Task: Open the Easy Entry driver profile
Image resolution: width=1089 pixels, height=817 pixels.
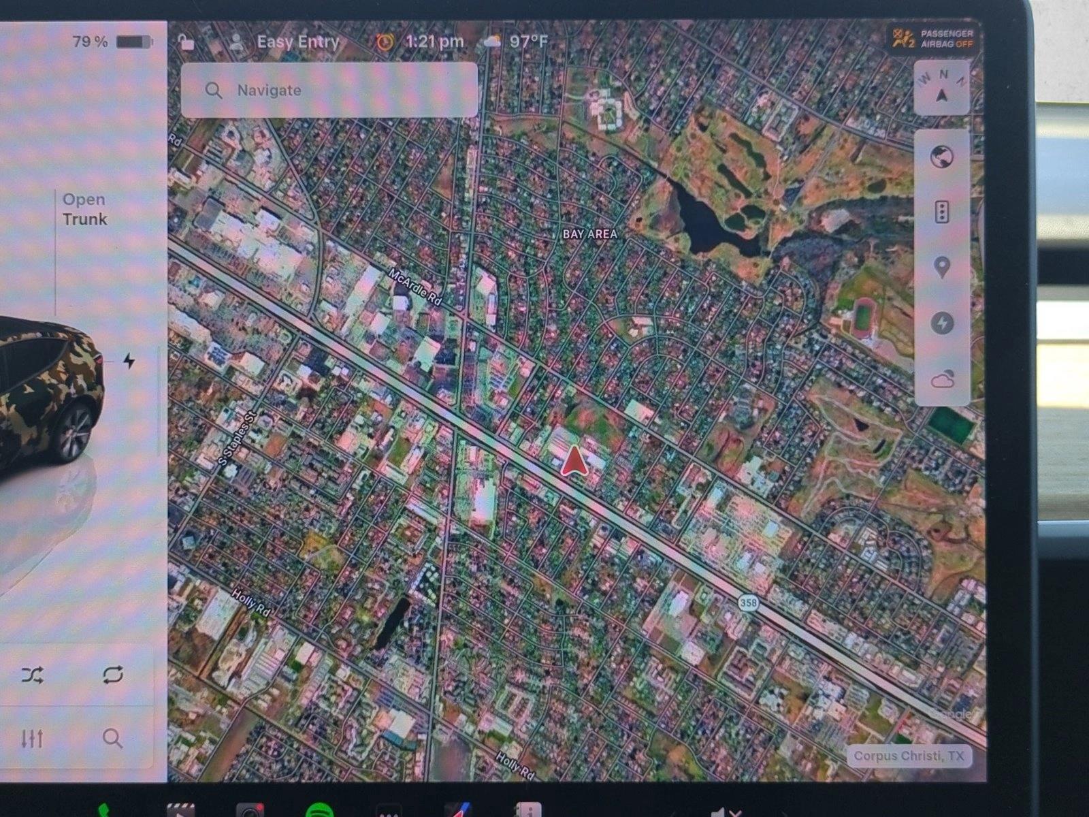Action: [297, 42]
